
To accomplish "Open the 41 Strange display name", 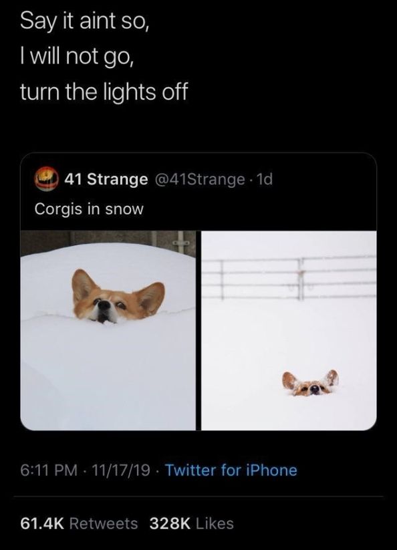I will click(x=106, y=179).
